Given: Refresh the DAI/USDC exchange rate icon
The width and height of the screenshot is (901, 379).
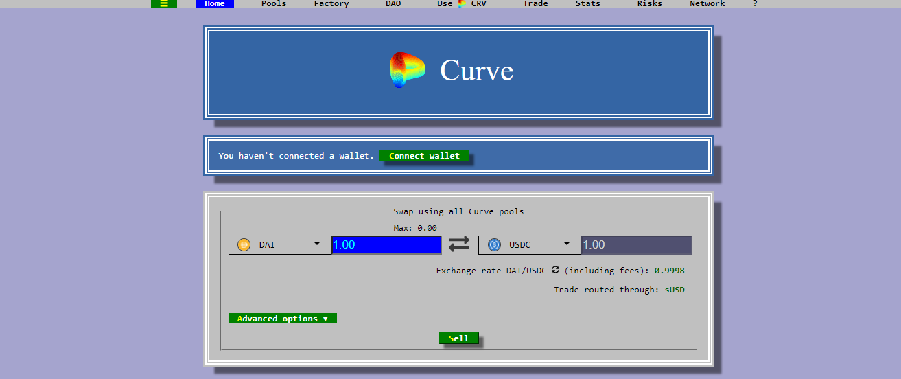Looking at the screenshot, I should [555, 270].
